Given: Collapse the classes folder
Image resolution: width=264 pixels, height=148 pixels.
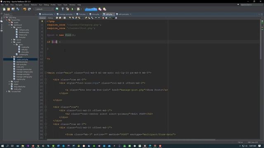Looking at the screenshot, I should click(x=12, y=28).
